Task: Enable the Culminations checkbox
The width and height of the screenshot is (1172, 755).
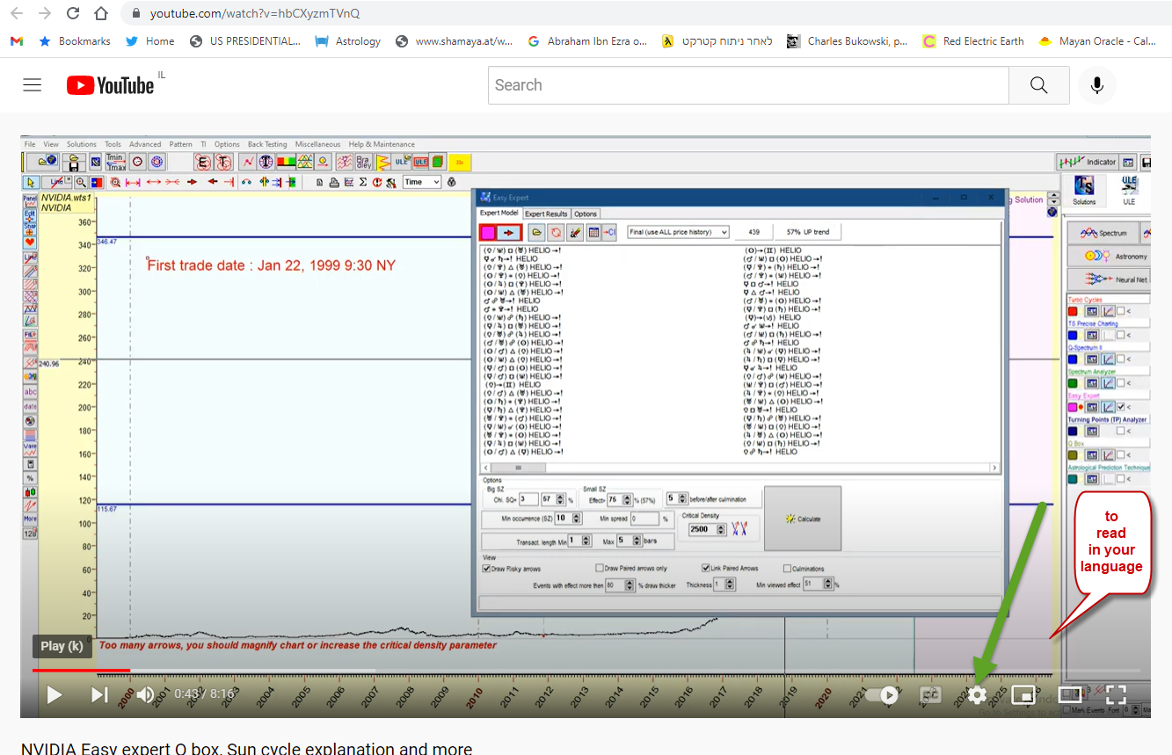Action: (x=788, y=569)
